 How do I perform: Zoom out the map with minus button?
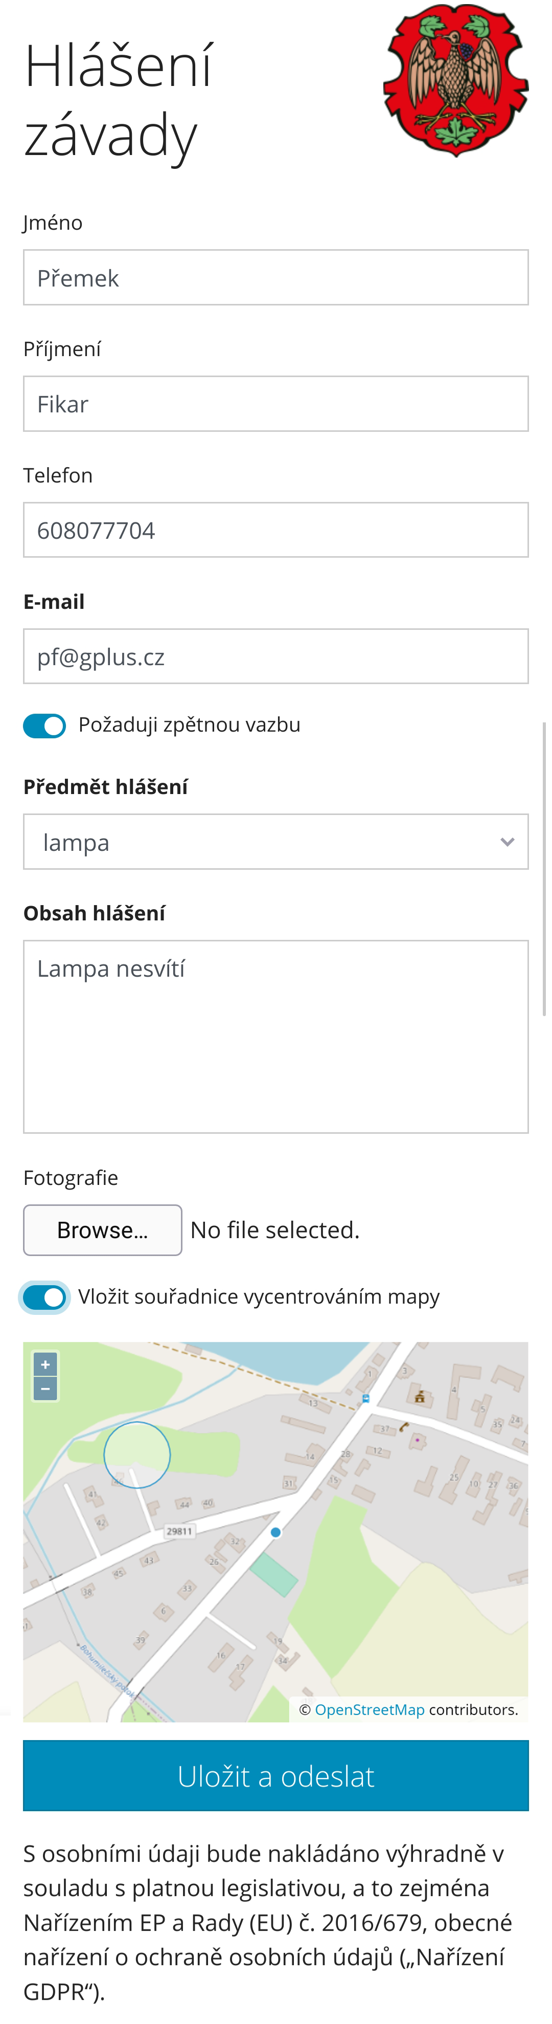pos(45,1389)
